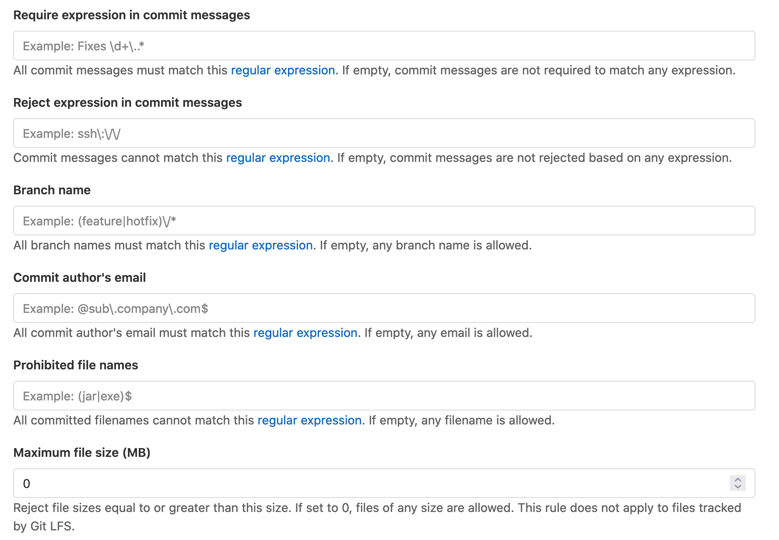Click the Require expression in commit messages label
The height and width of the screenshot is (540, 779).
[131, 15]
